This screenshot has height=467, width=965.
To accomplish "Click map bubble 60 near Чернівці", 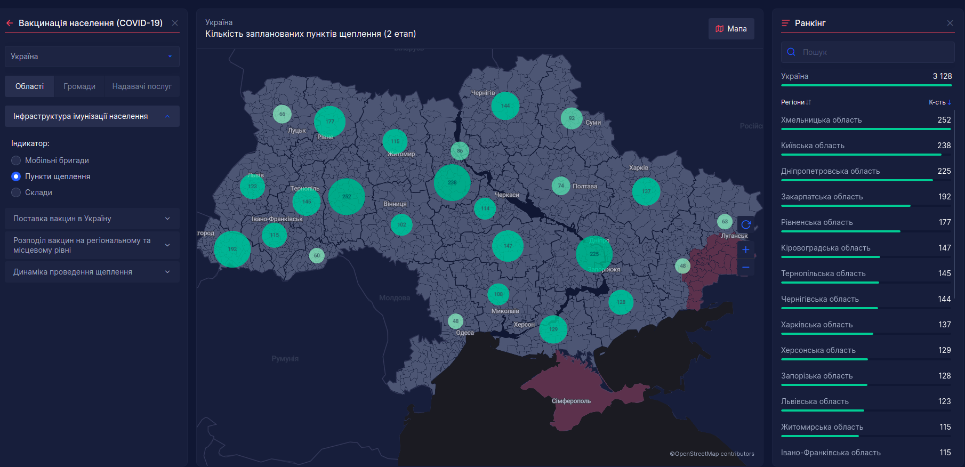I will [x=317, y=255].
